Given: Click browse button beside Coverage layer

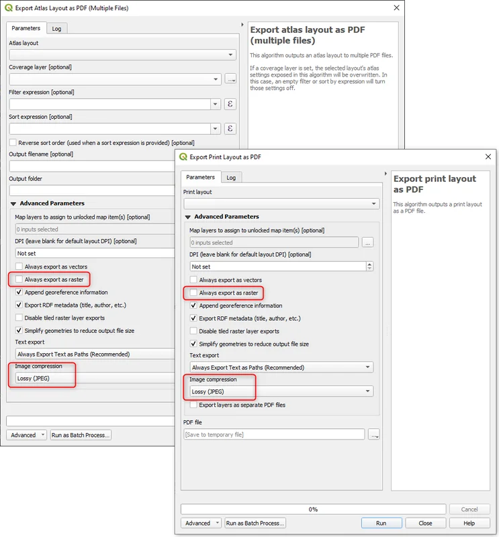Looking at the screenshot, I should (x=230, y=79).
